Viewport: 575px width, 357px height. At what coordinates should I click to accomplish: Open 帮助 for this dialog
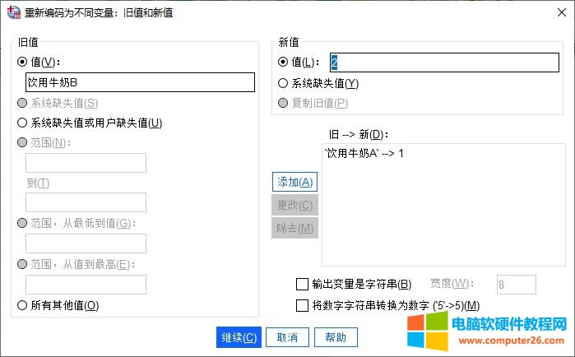coord(336,337)
